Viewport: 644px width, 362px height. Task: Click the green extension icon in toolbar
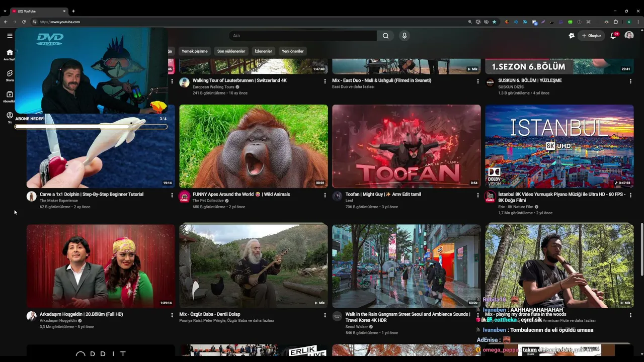(570, 22)
